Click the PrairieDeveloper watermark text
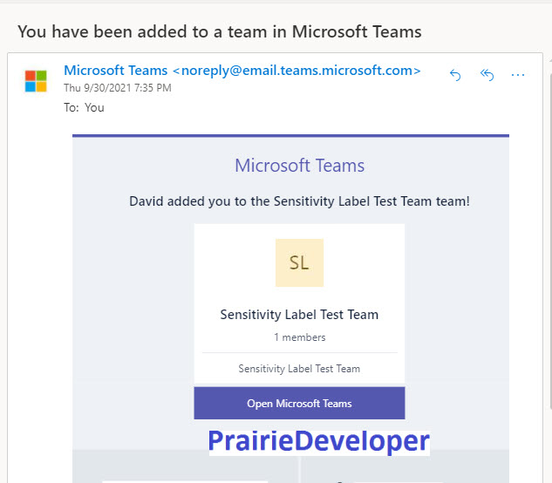The height and width of the screenshot is (483, 552). tap(319, 441)
